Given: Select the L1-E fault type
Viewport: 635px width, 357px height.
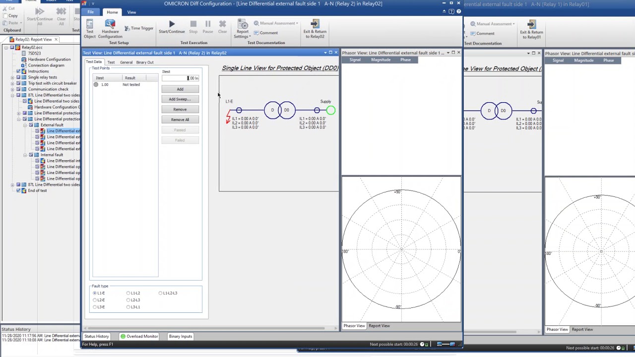Looking at the screenshot, I should [99, 293].
